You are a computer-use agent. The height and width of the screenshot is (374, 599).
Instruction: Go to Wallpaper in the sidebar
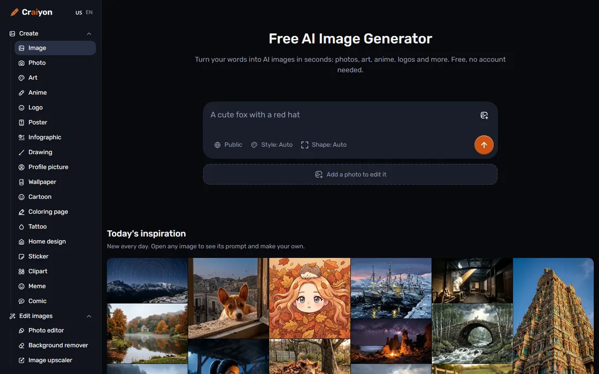pyautogui.click(x=55, y=182)
